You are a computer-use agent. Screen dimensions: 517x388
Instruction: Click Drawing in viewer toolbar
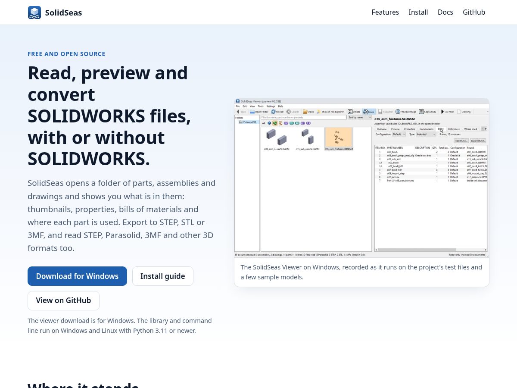click(x=464, y=112)
